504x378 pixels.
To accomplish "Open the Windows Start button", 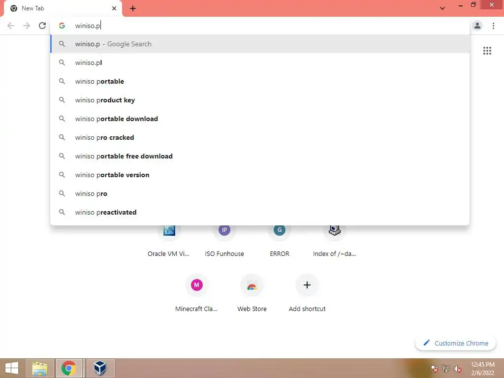I will click(x=12, y=368).
